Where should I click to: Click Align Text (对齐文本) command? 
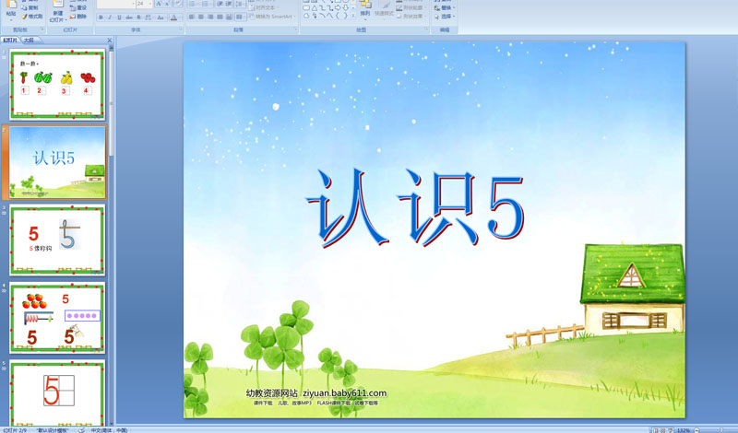(x=264, y=8)
